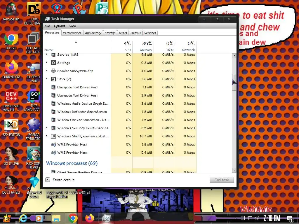Expand the Windows Security Health Service row

tap(46, 128)
